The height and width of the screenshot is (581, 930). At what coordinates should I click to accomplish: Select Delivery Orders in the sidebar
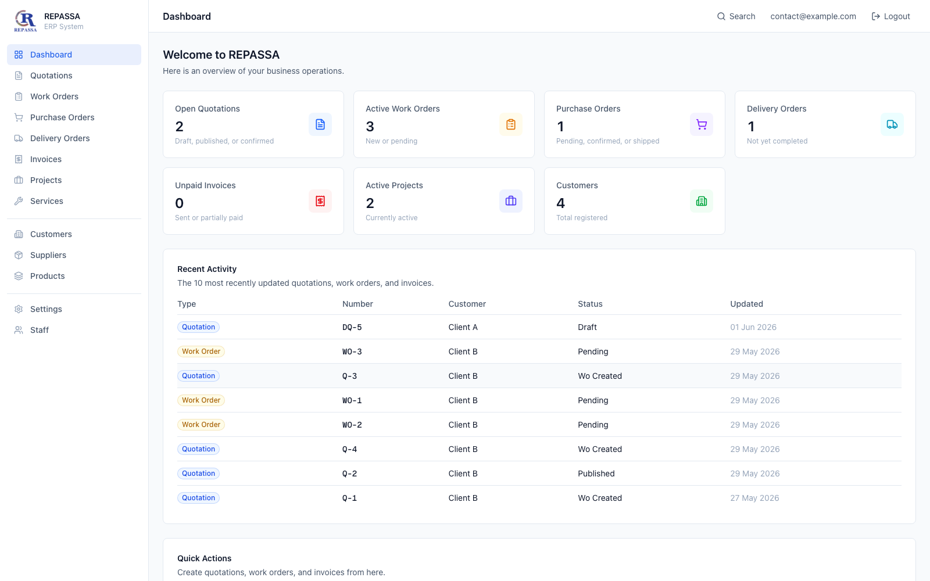74,138
